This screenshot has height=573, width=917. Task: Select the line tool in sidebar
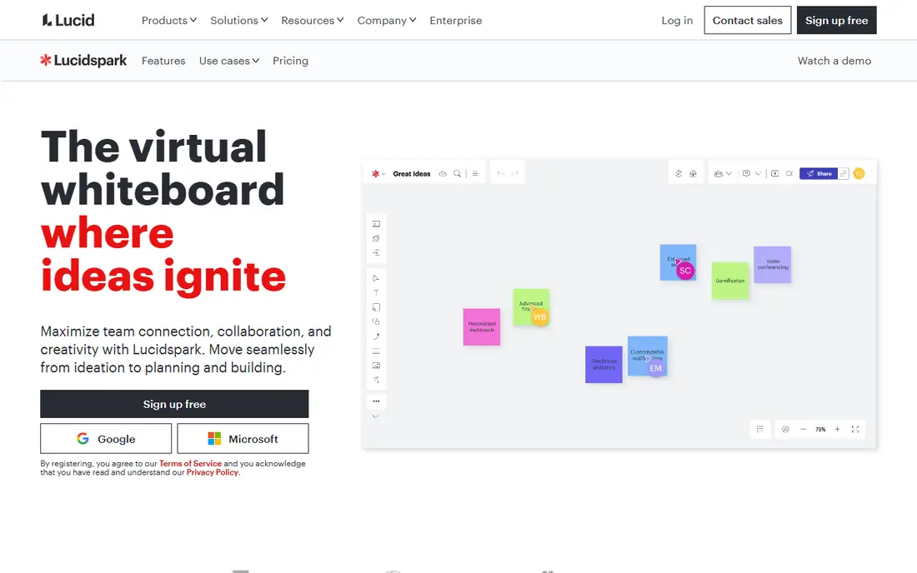point(376,351)
